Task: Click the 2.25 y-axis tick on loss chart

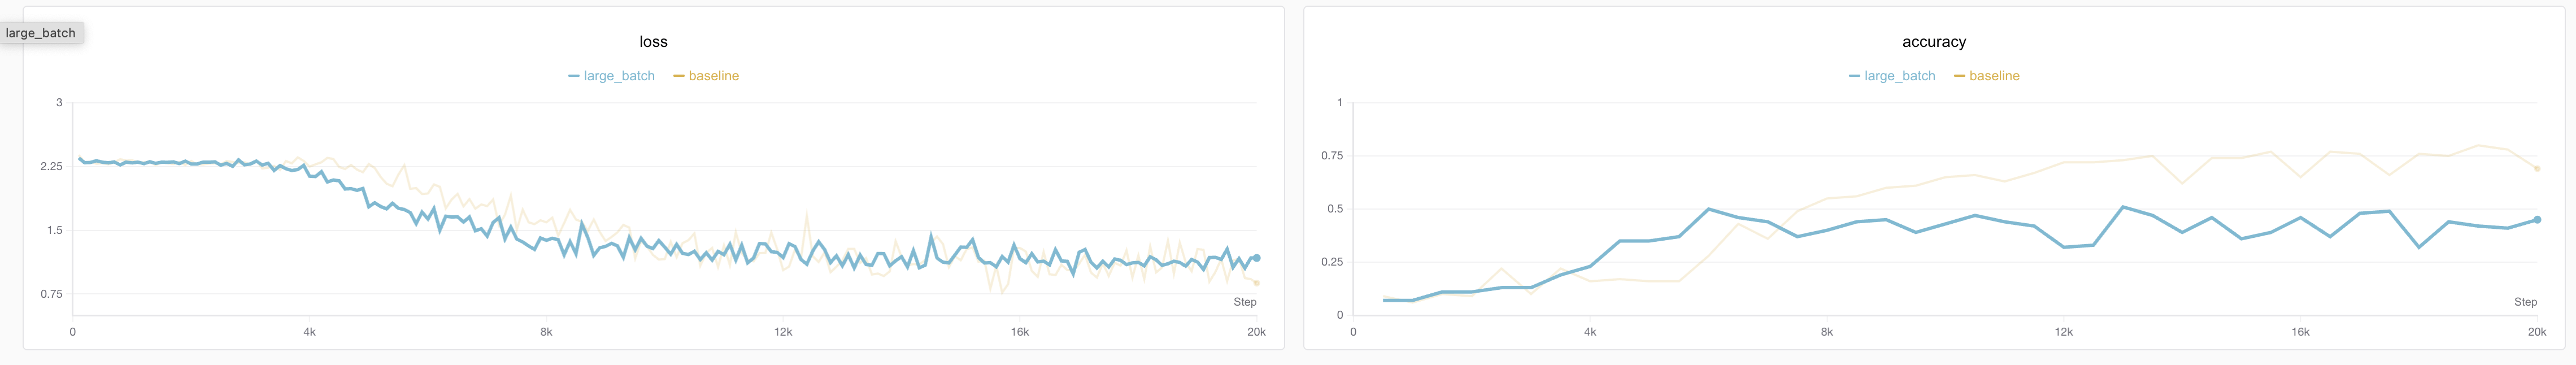Action: coord(51,166)
